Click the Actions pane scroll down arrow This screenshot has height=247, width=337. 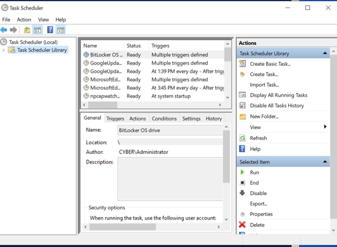click(x=333, y=231)
